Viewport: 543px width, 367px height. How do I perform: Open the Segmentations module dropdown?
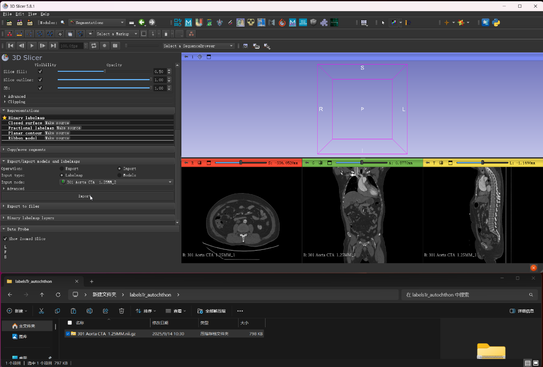tap(97, 23)
